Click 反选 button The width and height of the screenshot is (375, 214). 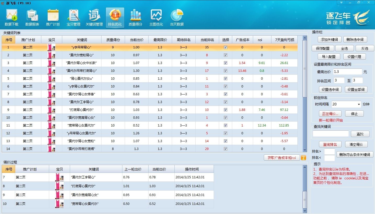[x=365, y=48]
